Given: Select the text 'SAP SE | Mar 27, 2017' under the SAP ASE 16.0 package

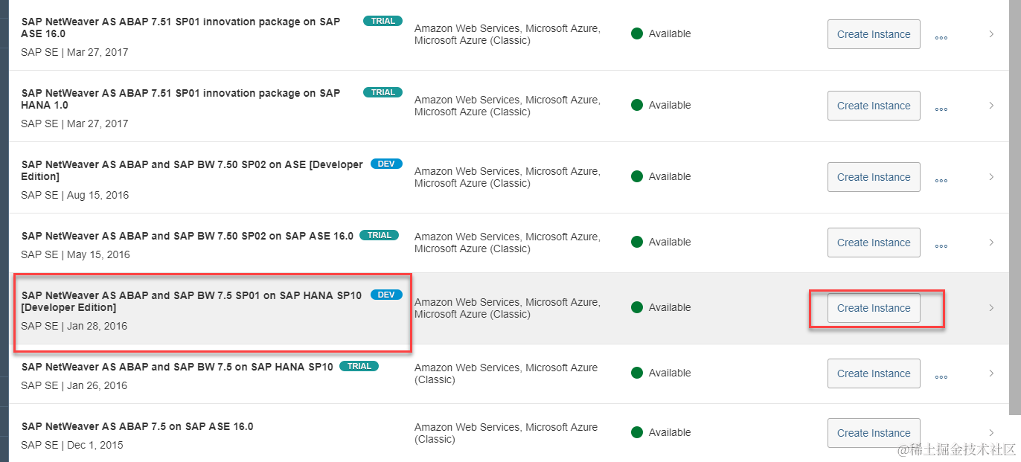Looking at the screenshot, I should tap(74, 52).
